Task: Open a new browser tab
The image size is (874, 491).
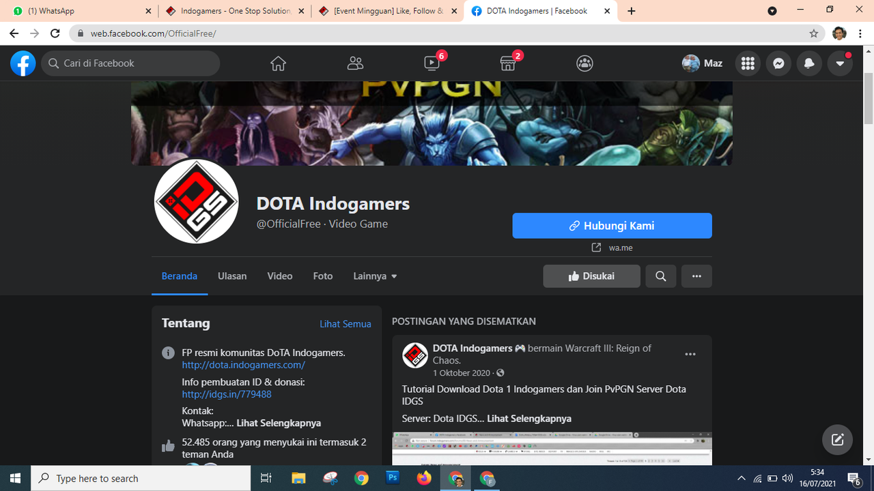Action: coord(631,11)
